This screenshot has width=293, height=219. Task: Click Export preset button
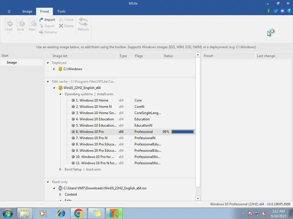pos(47,26)
